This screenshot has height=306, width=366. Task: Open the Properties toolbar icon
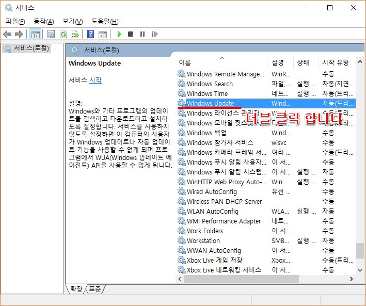(51, 34)
